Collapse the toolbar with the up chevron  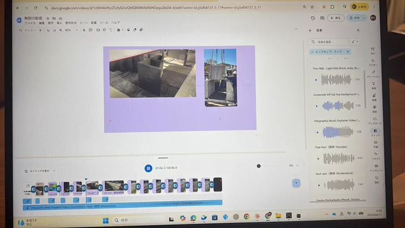point(296,29)
